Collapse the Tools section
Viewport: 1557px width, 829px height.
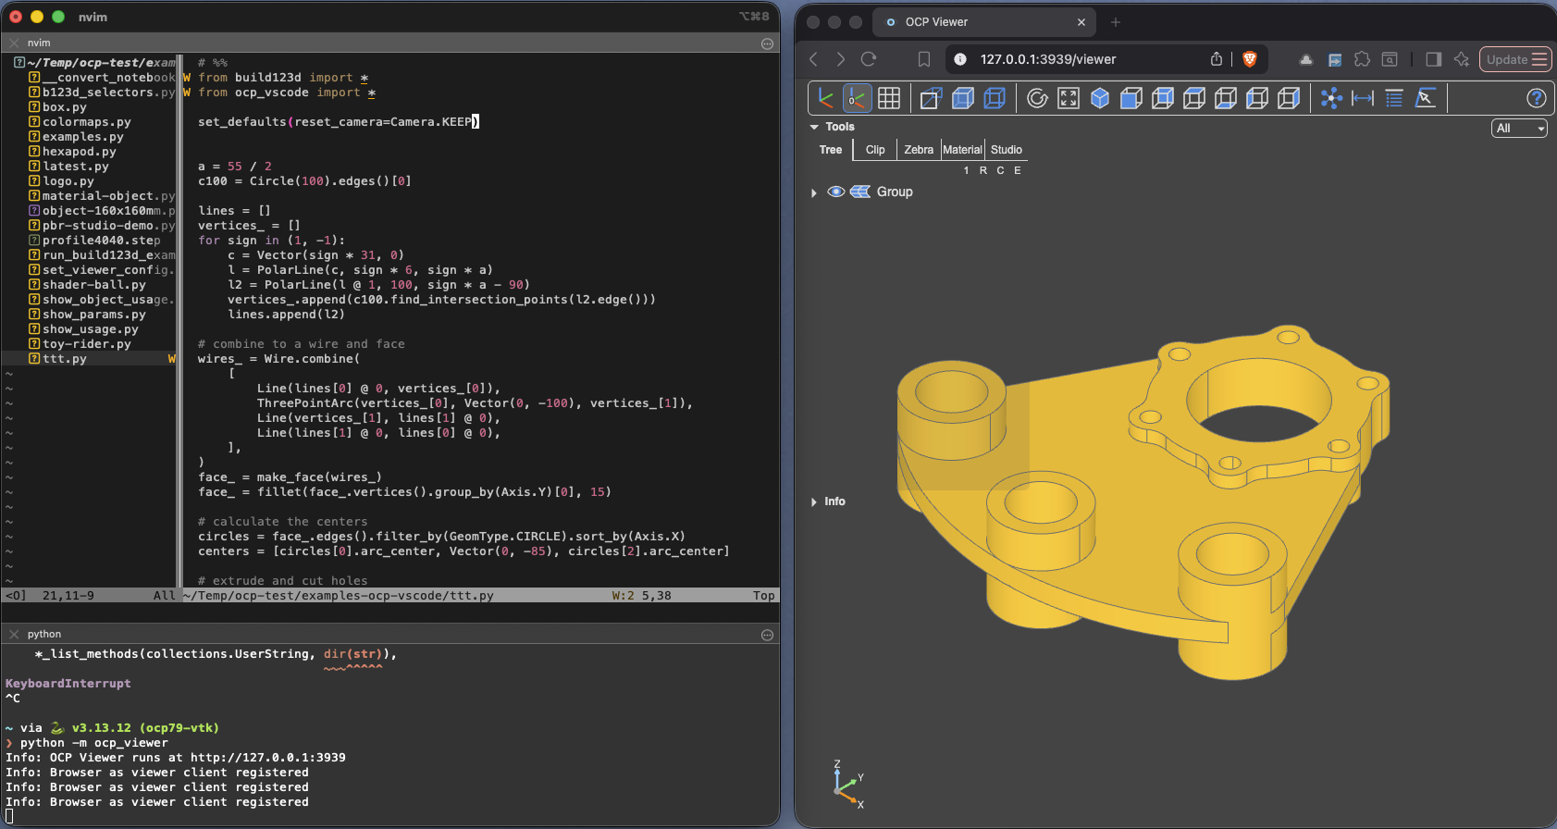pyautogui.click(x=814, y=127)
